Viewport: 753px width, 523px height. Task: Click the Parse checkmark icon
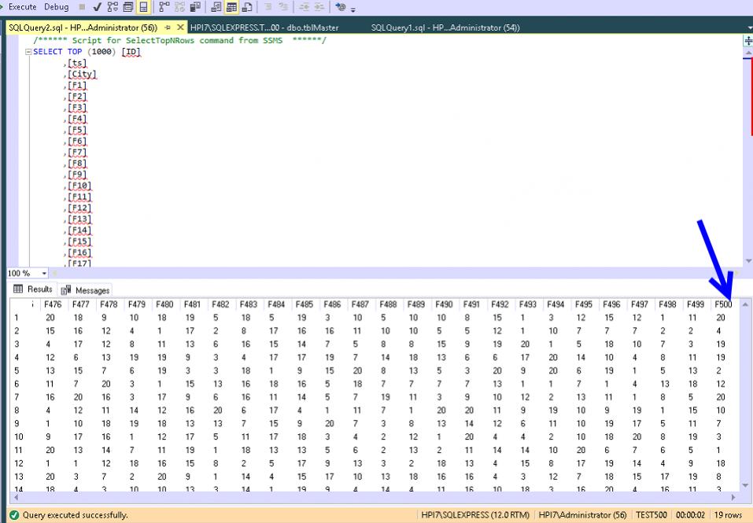pyautogui.click(x=97, y=7)
